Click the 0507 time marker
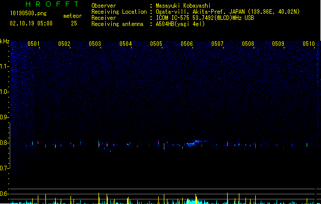Image resolution: width=321 pixels, height=204 pixels. click(x=217, y=44)
